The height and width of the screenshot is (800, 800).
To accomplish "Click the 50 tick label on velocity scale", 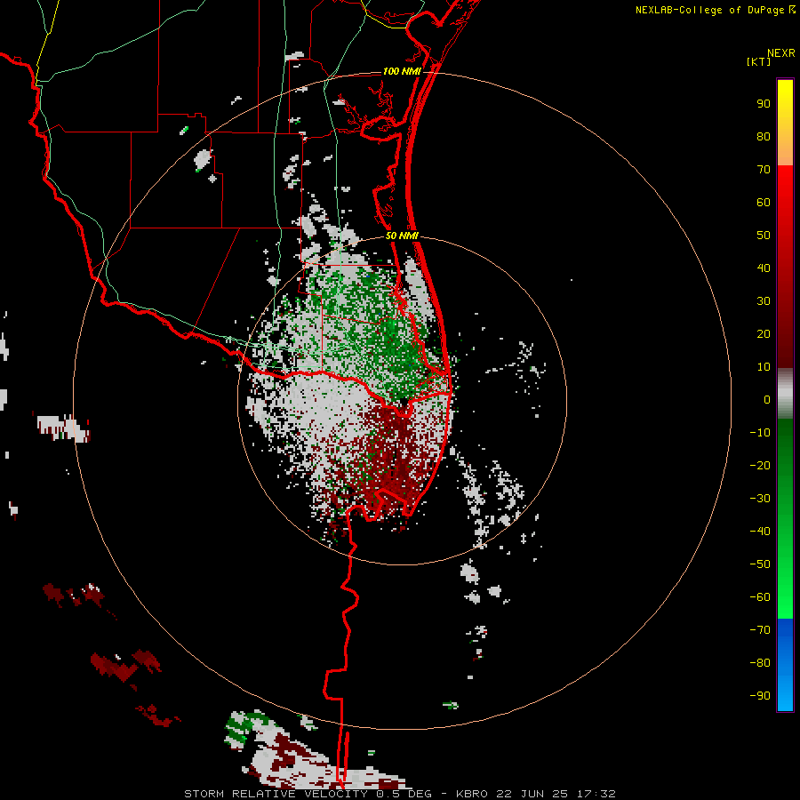I will [x=764, y=236].
